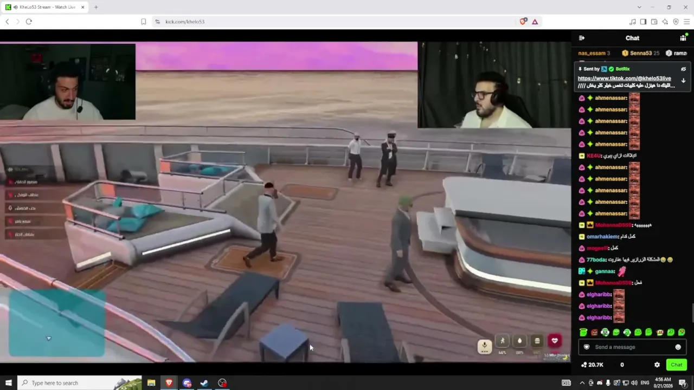The width and height of the screenshot is (694, 390).
Task: Open the browser main hamburger menu
Action: [686, 22]
